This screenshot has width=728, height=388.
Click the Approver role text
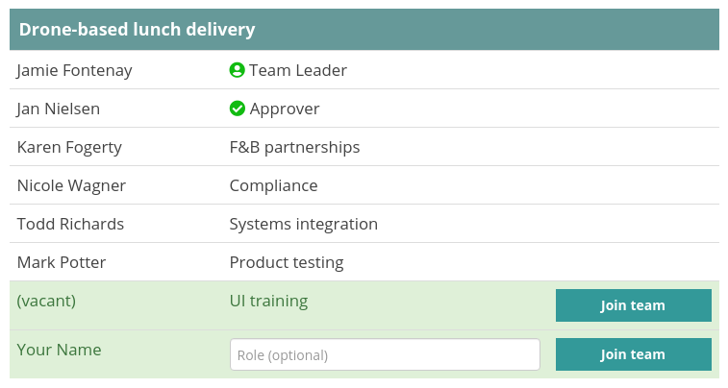[x=284, y=109]
